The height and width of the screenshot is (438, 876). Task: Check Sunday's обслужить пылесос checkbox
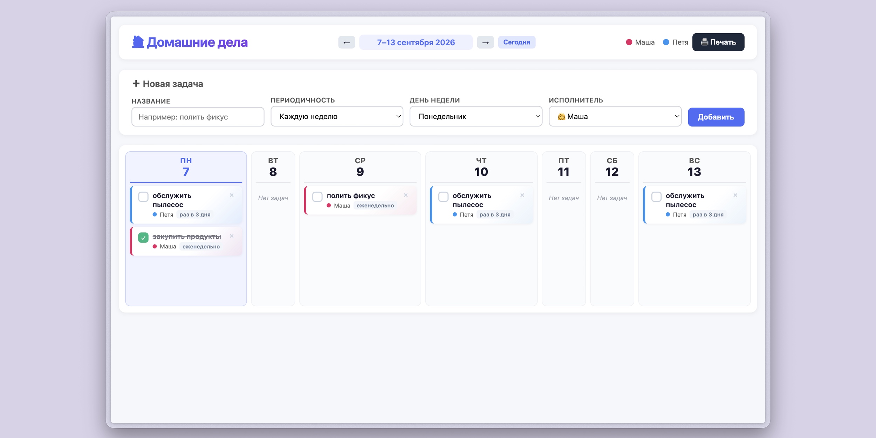coord(656,197)
